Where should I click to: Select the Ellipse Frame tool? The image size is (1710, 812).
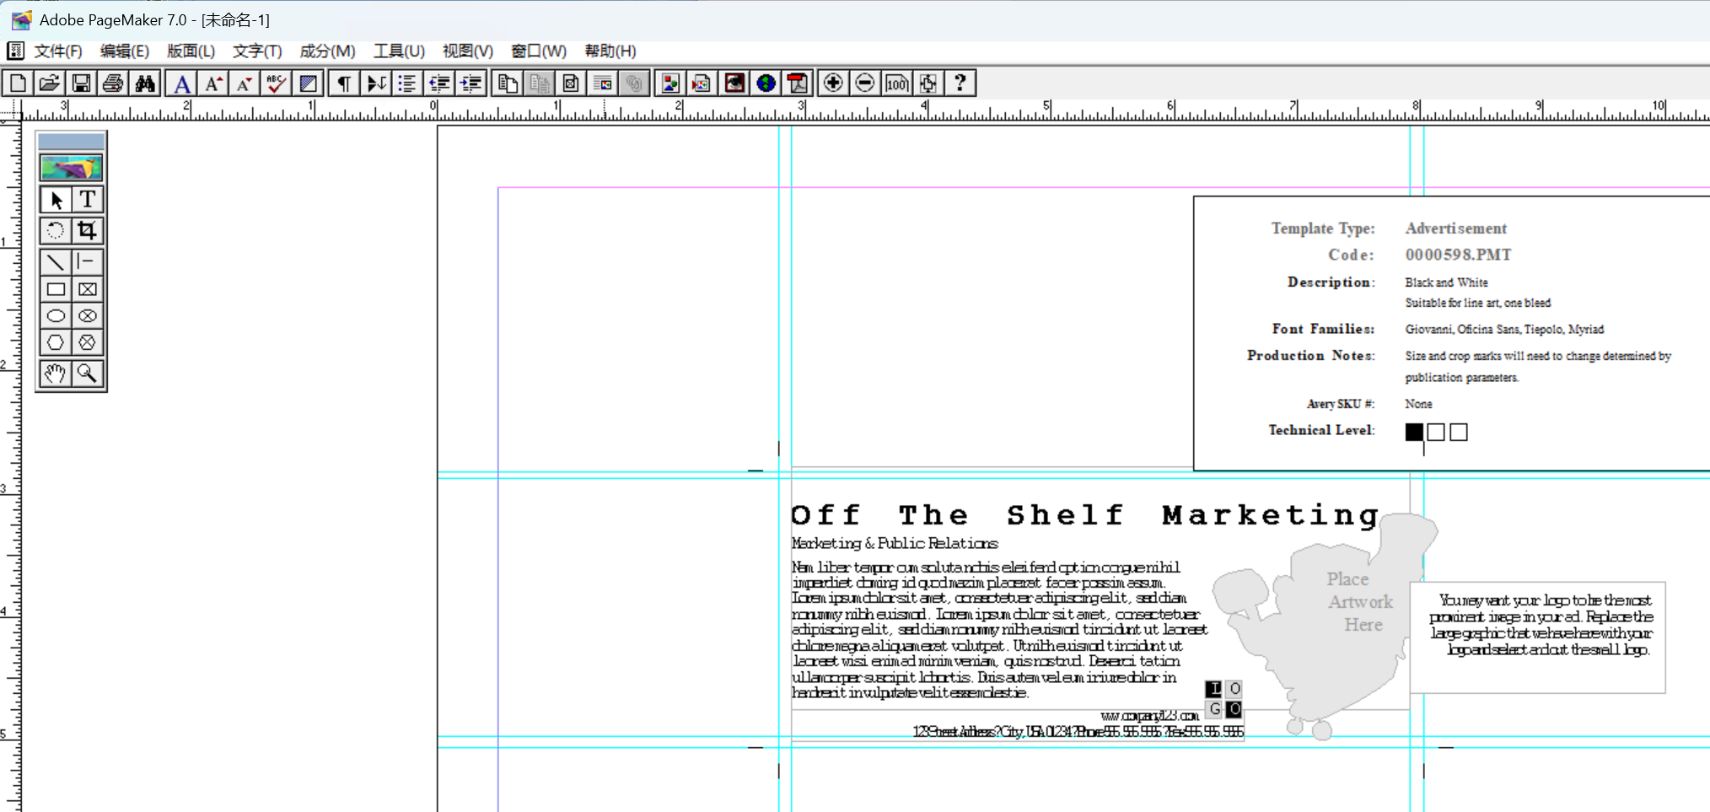pos(87,316)
